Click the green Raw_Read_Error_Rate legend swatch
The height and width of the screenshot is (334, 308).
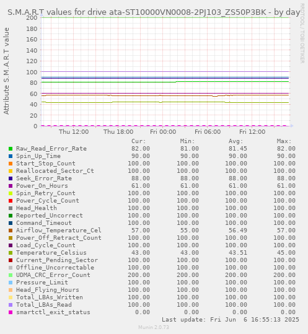(x=11, y=149)
